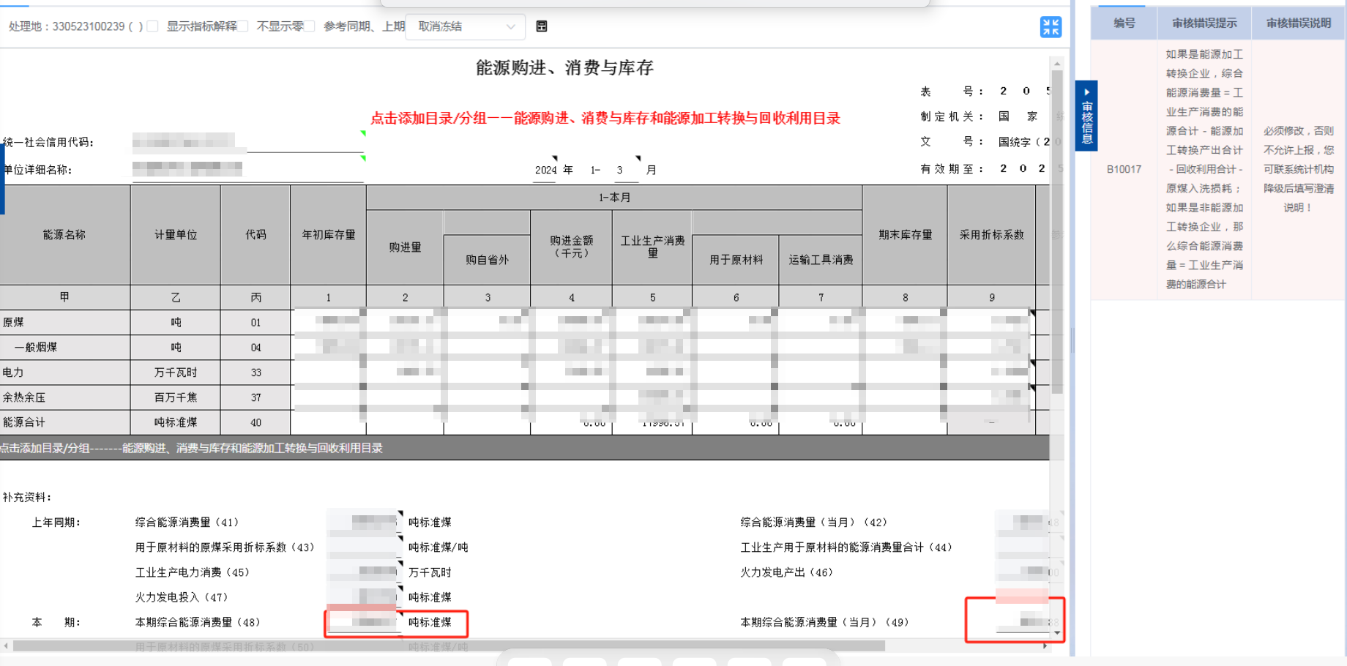
Task: Collapse the 审核信息 side panel
Action: (1086, 117)
